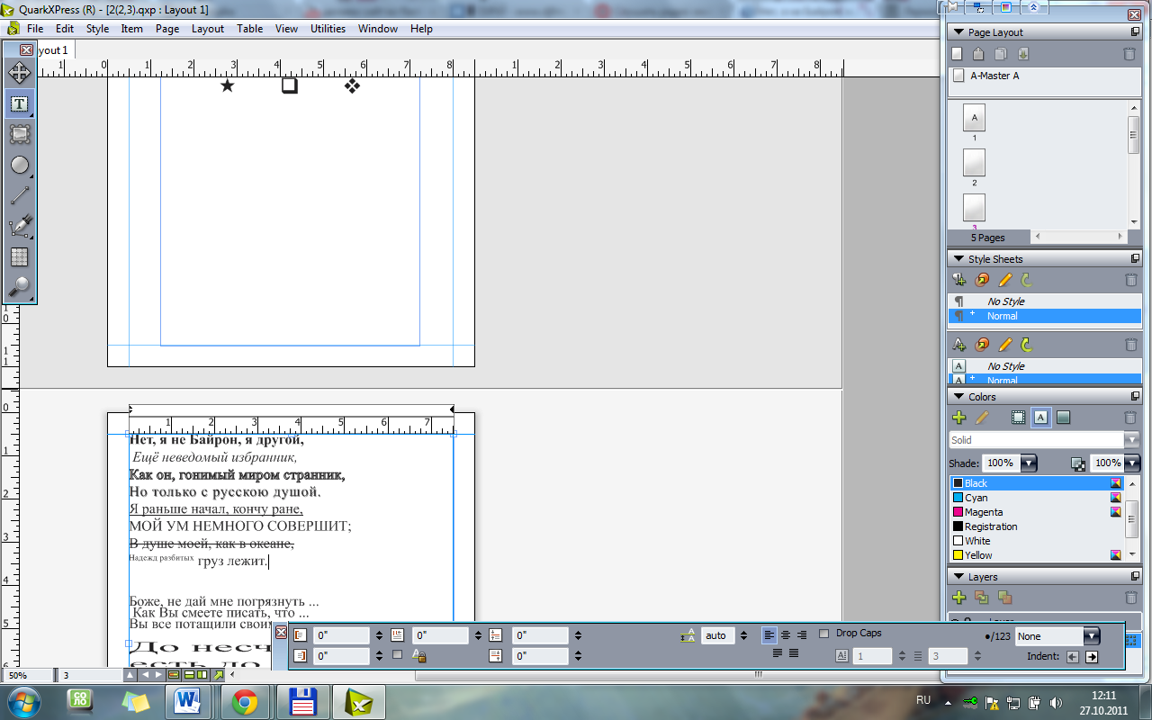Open the Utilities menu
This screenshot has width=1152, height=720.
coord(328,29)
